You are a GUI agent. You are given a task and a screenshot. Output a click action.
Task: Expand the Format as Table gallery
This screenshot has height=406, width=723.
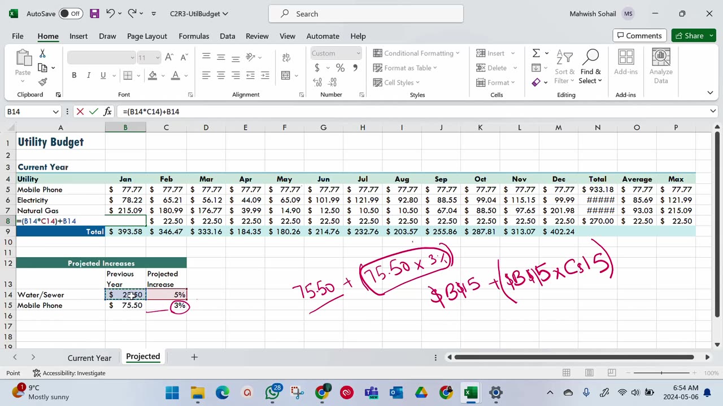(405, 68)
